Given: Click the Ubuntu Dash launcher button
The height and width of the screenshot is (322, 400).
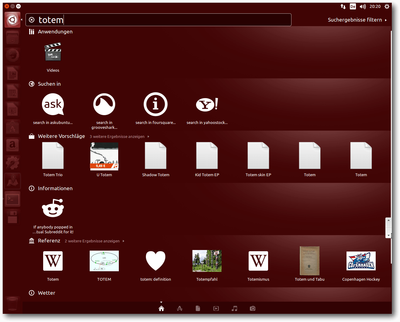Looking at the screenshot, I should pos(12,20).
